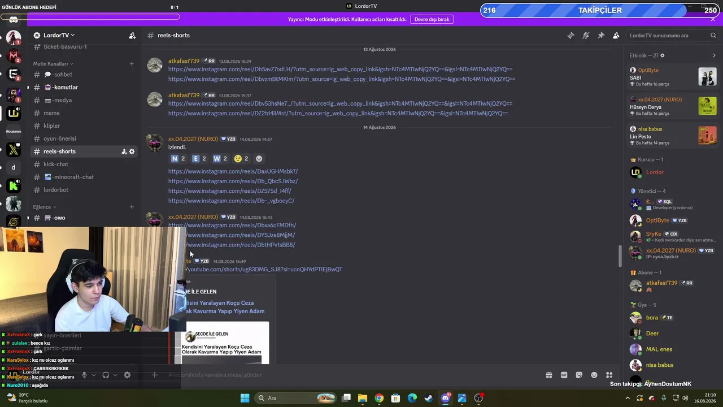
Task: Open the Db_QbcSJWbz Instagram reel link
Action: pos(233,181)
